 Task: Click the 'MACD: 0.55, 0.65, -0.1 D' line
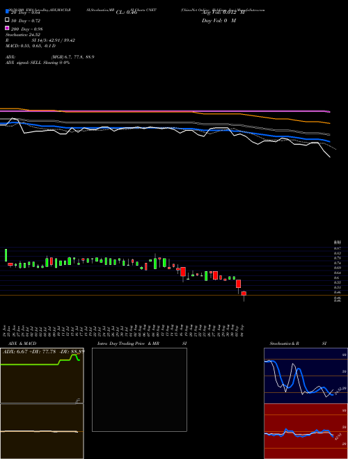(31, 46)
